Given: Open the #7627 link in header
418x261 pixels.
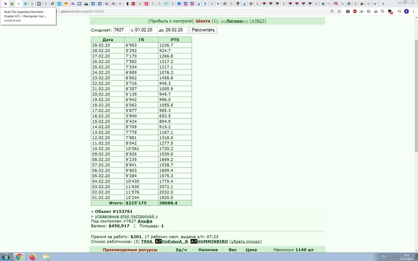Looking at the screenshot, I should (x=258, y=21).
